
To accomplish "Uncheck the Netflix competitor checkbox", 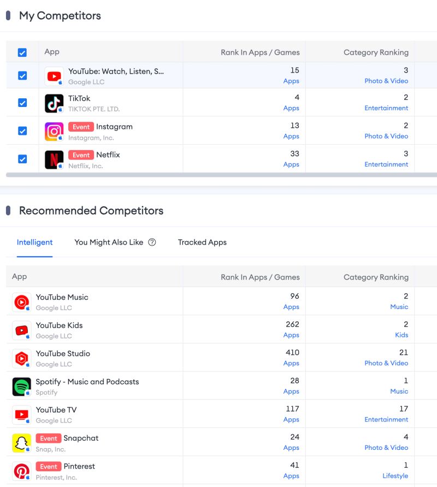I will pyautogui.click(x=22, y=159).
